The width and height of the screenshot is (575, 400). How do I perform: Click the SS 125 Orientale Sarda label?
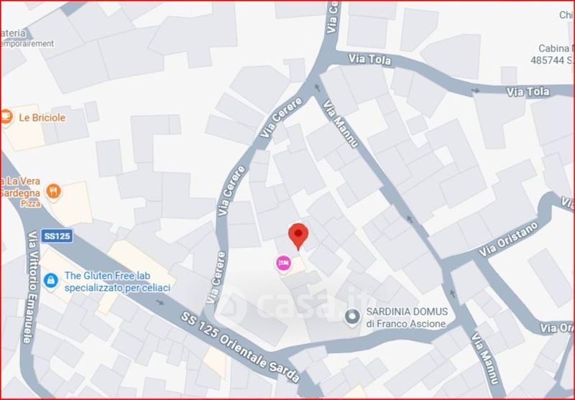[240, 347]
